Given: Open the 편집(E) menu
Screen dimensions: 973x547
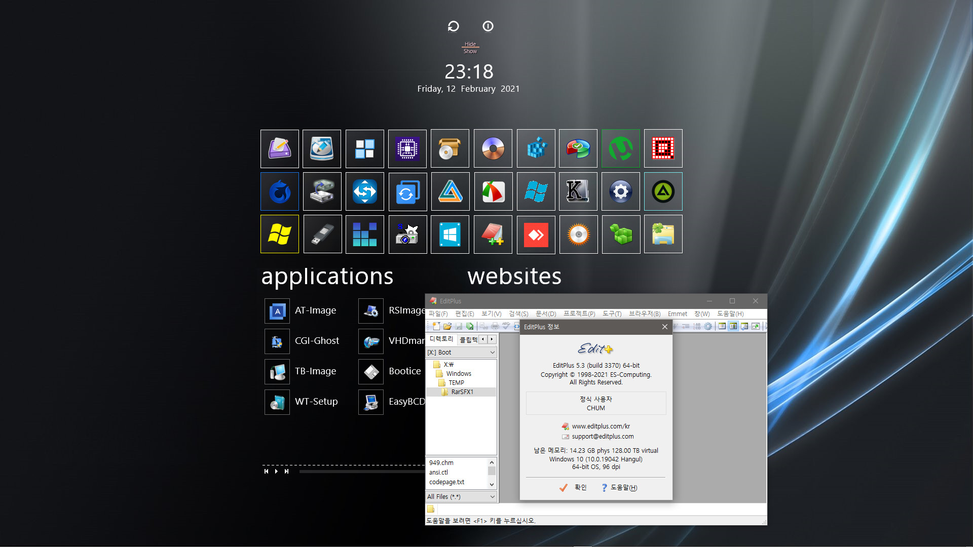Looking at the screenshot, I should click(464, 314).
